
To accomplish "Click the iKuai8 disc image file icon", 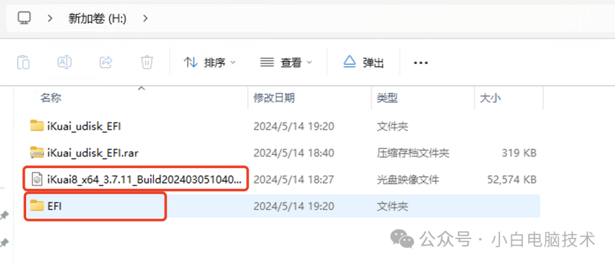I will click(x=37, y=180).
